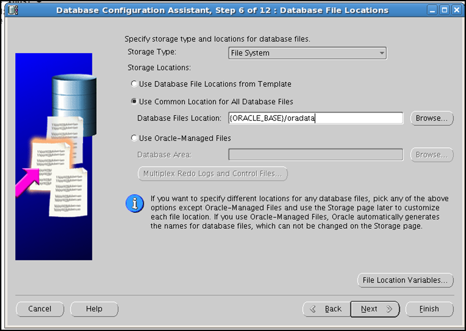Click the 'Storage Locations:' label

(x=159, y=67)
